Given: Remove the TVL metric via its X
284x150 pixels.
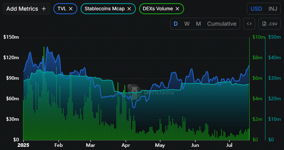Looking at the screenshot, I should 71,9.
